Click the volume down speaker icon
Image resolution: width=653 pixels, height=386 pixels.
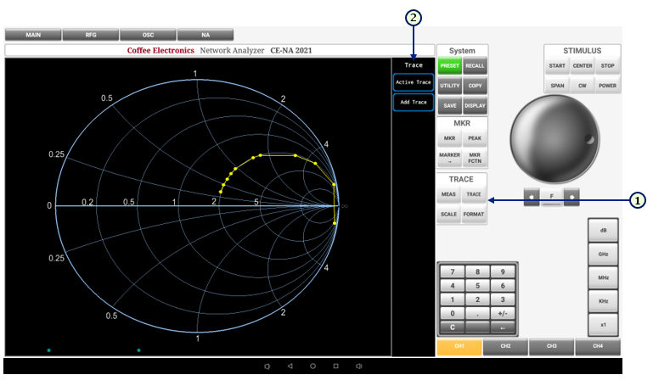pos(267,366)
